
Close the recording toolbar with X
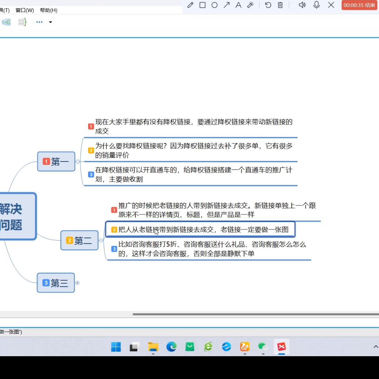tap(331, 5)
